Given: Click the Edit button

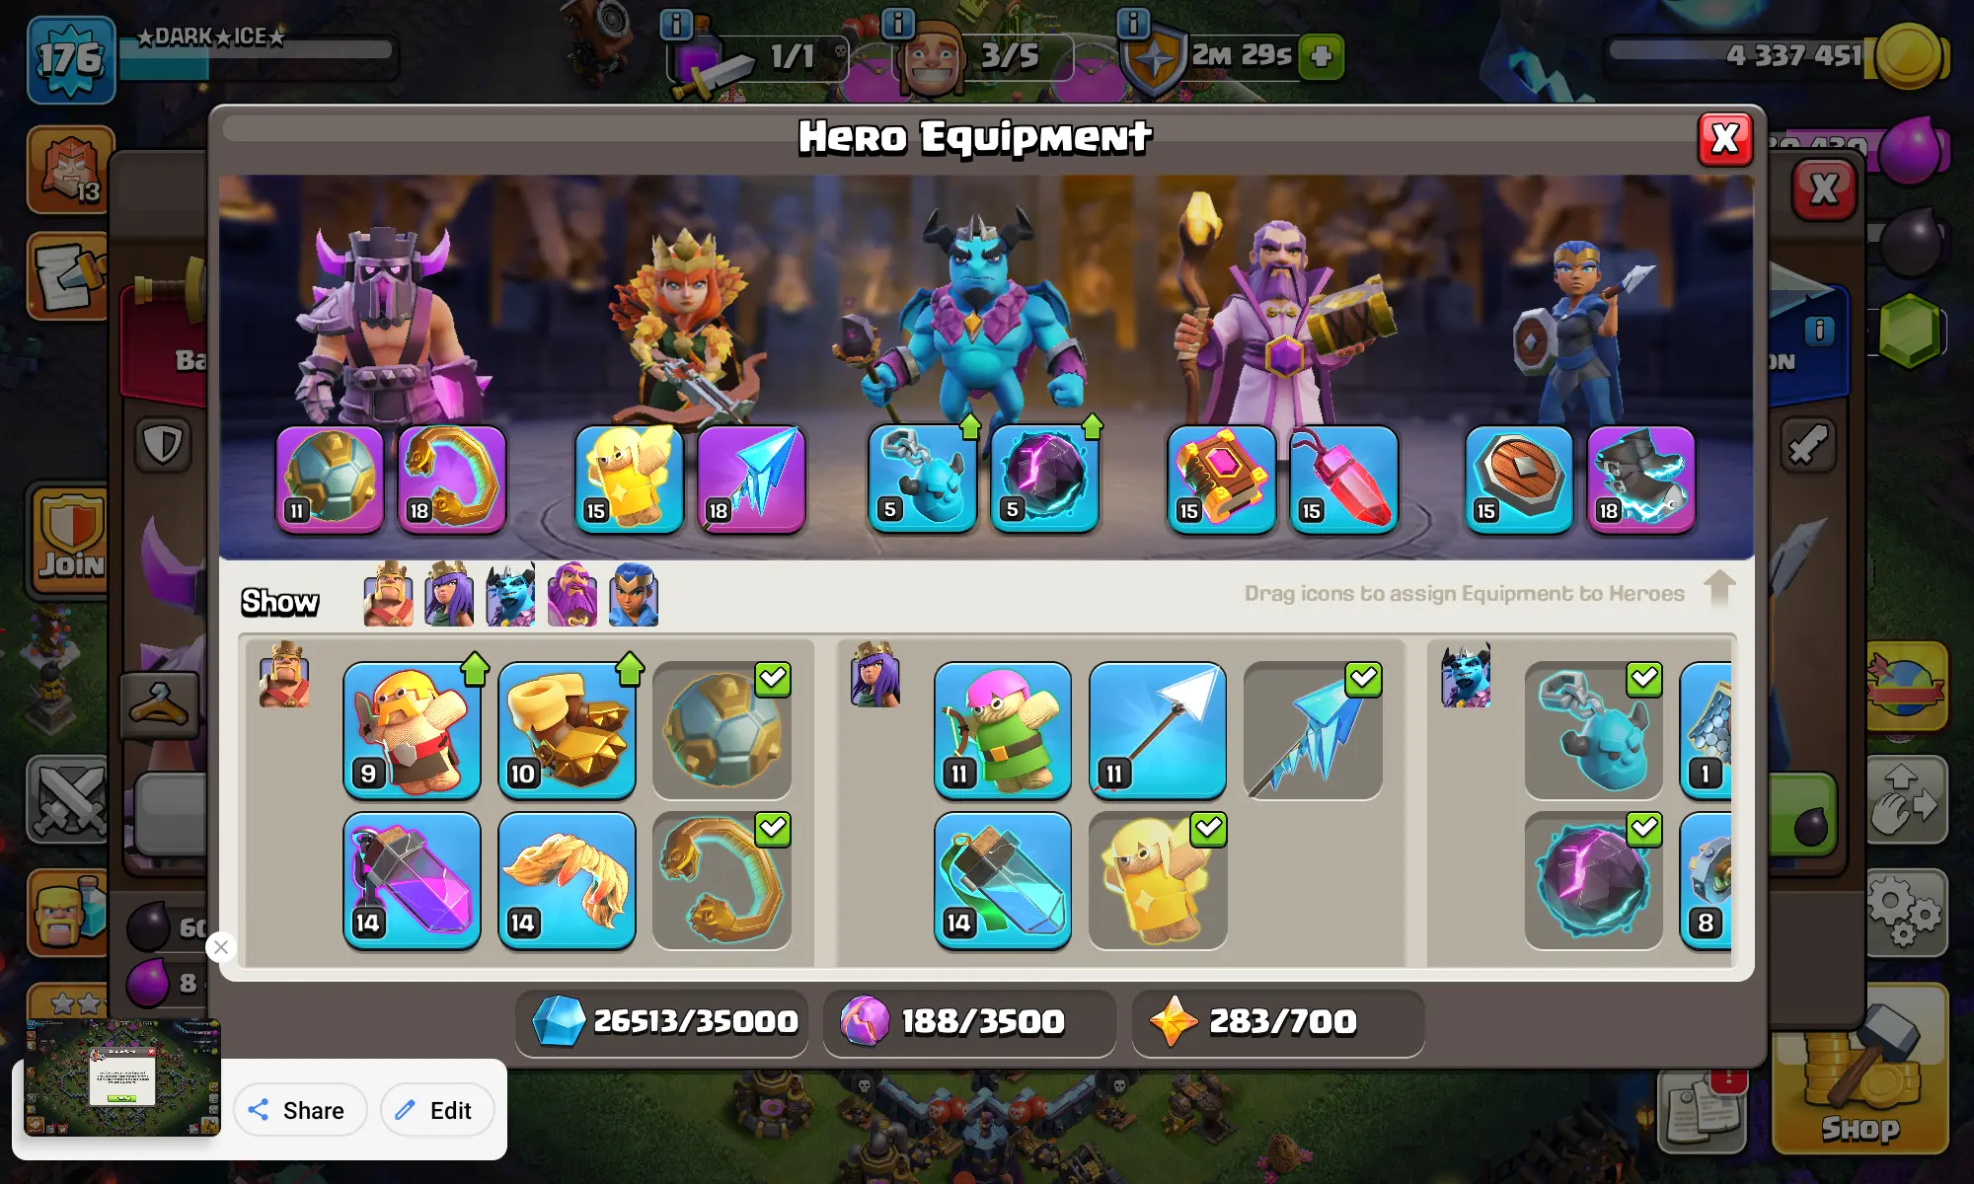Looking at the screenshot, I should pyautogui.click(x=437, y=1110).
